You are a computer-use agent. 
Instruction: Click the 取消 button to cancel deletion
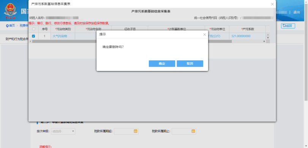190,64
